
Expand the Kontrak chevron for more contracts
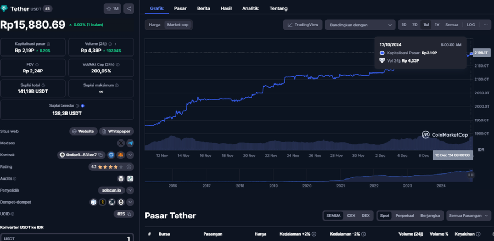point(130,155)
